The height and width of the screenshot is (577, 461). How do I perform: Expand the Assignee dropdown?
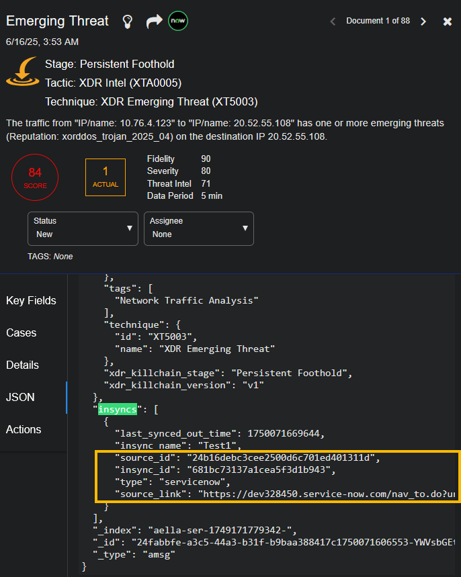tap(198, 228)
